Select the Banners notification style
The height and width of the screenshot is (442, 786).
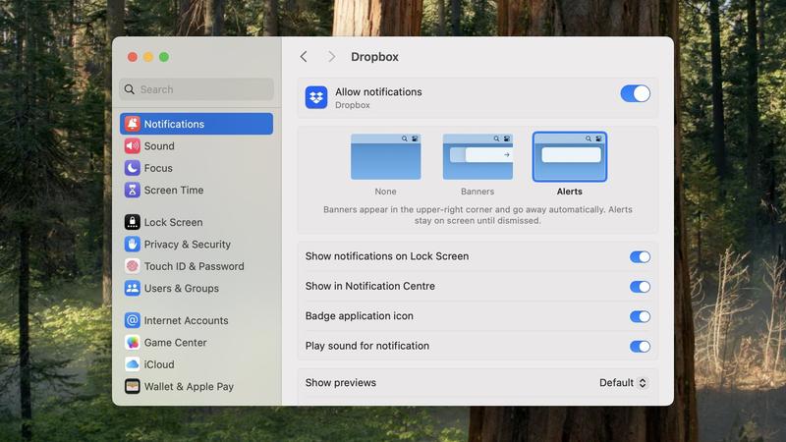(477, 157)
